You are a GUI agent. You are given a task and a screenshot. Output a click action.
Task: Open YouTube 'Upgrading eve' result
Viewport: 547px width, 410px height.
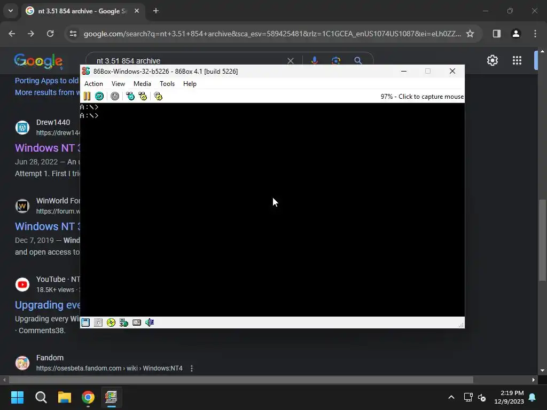(48, 305)
